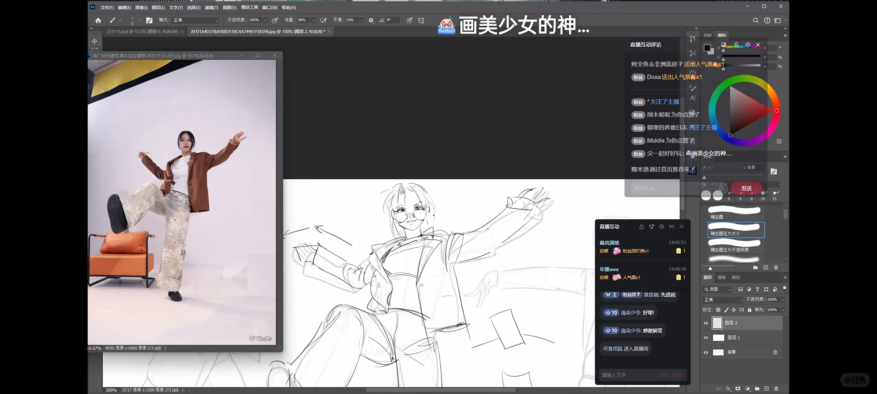This screenshot has width=877, height=394.
Task: Switch to the 通道 tab
Action: coord(721,277)
